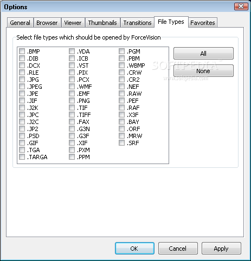Tick the .ICB file type
The width and height of the screenshot is (251, 261).
click(72, 58)
